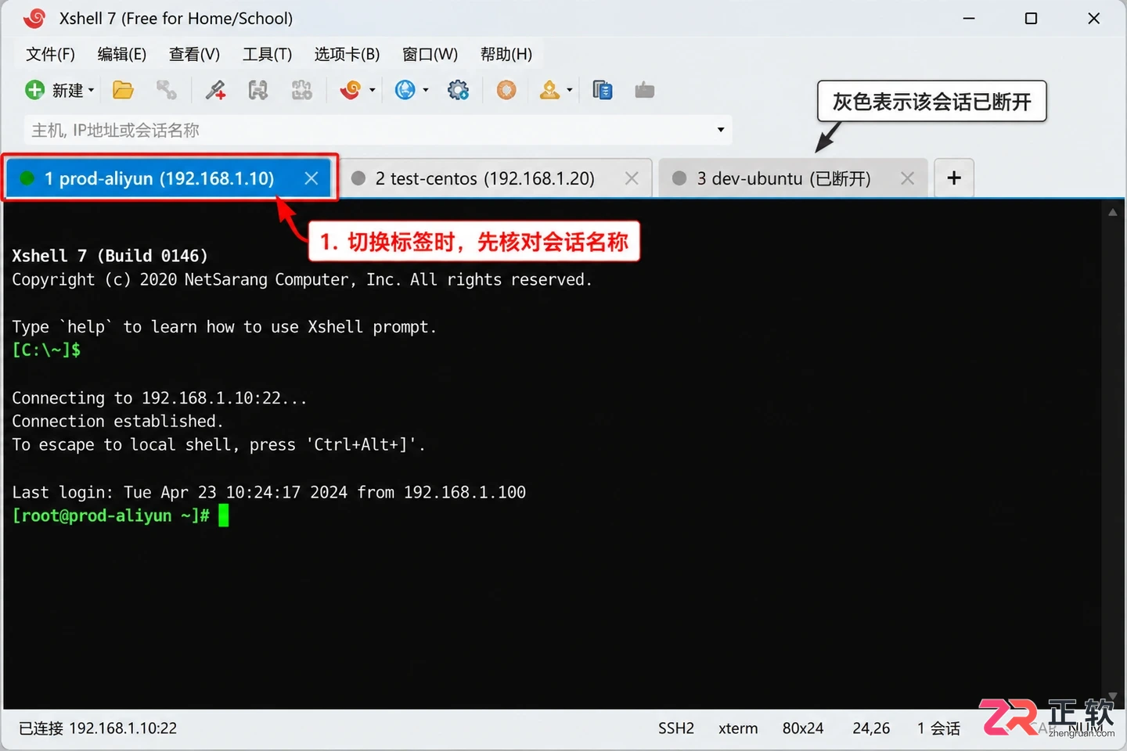The width and height of the screenshot is (1127, 751).
Task: Open sessions folder icon in toolbar
Action: coord(123,91)
